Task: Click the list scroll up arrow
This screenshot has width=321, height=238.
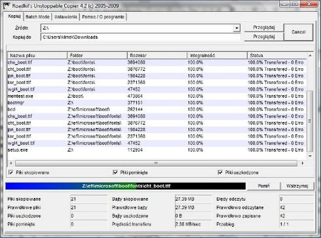Action: click(x=310, y=56)
